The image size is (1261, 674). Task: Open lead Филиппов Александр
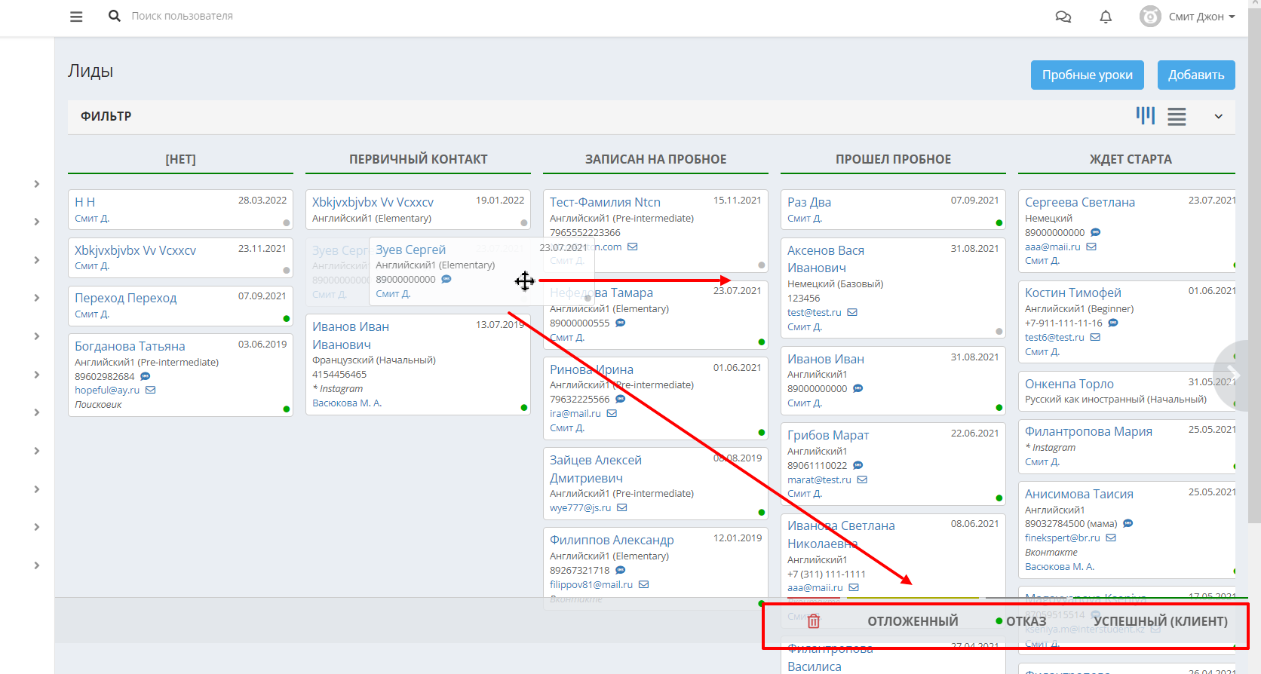tap(612, 540)
